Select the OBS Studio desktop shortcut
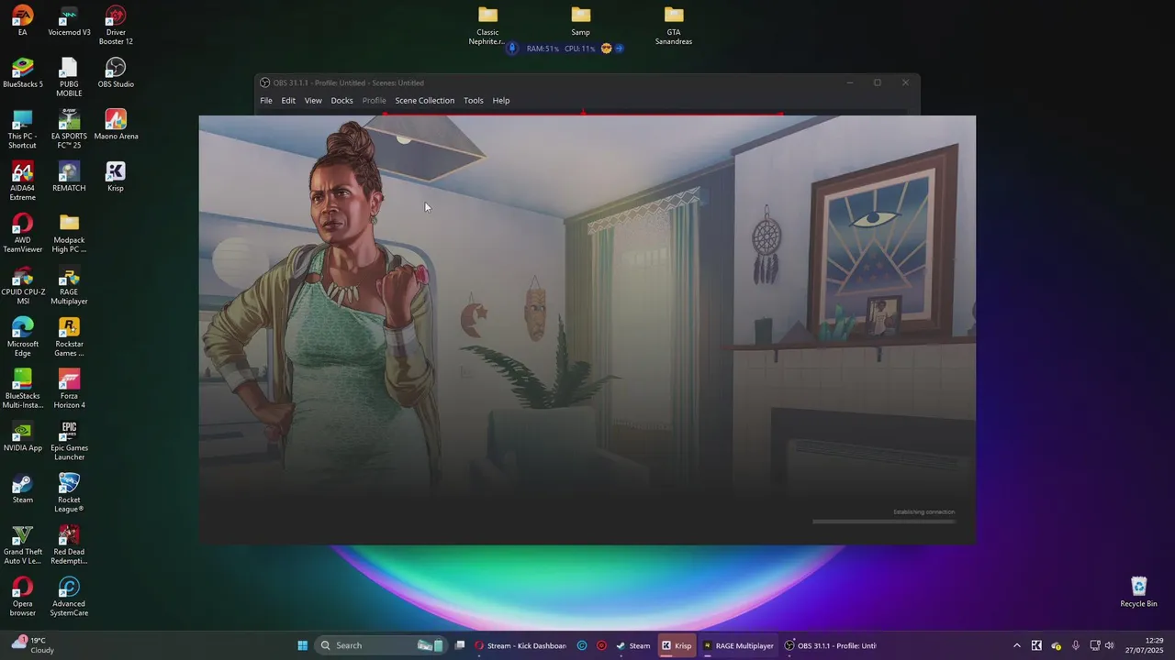Viewport: 1175px width, 660px height. point(116,73)
